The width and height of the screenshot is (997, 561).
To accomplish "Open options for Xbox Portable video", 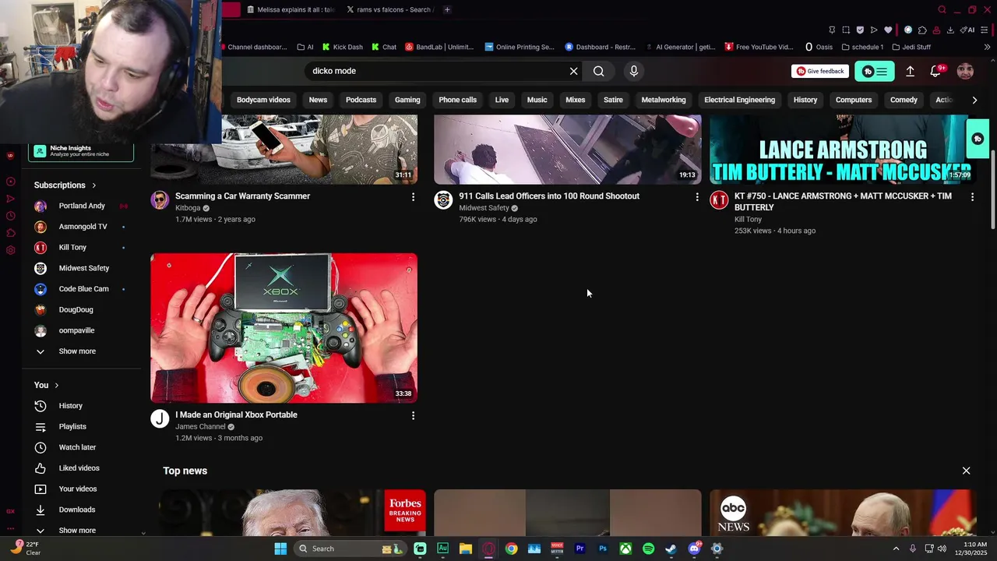I will coord(413,416).
